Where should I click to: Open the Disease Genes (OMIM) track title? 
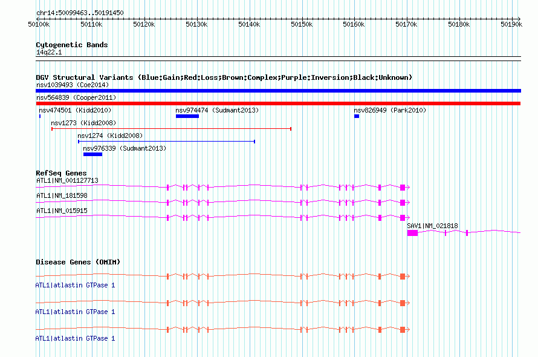(78, 262)
